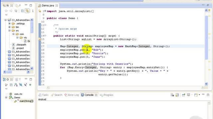Viewport: 213px width, 119px height.
Task: Click warning marker on line 15
Action: [x=40, y=39]
